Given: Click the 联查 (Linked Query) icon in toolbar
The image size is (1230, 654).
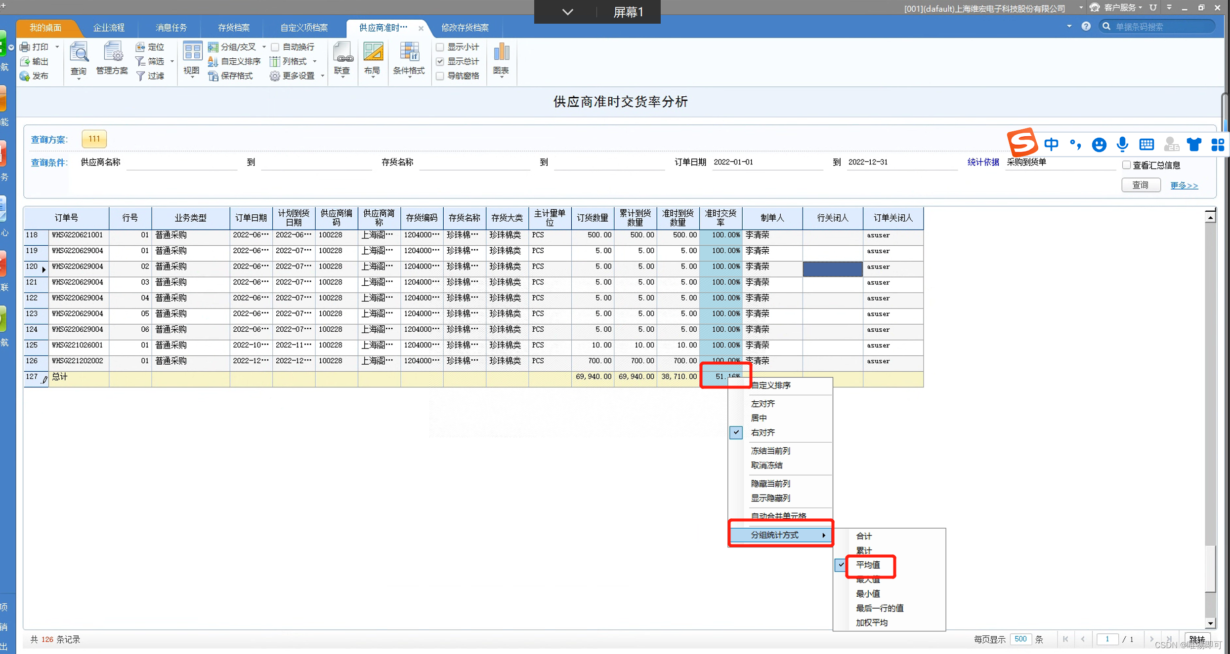Looking at the screenshot, I should pyautogui.click(x=341, y=60).
